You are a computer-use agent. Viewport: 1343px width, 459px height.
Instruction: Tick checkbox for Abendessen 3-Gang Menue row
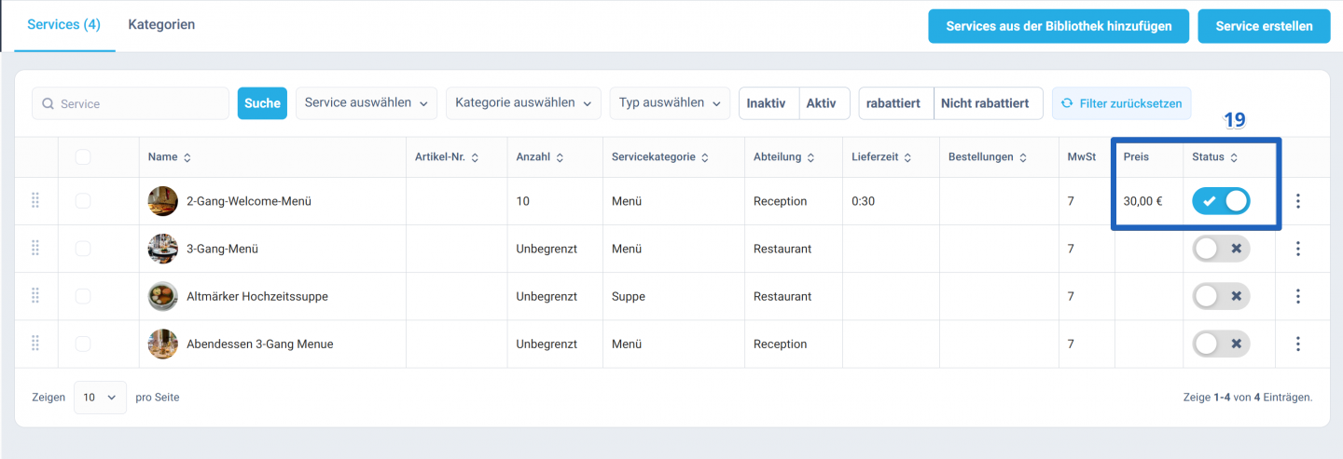pos(83,344)
